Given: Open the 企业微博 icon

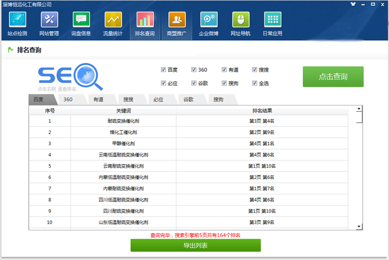Looking at the screenshot, I should (x=209, y=19).
